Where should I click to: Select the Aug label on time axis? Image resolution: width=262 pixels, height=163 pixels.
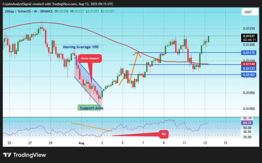pyautogui.click(x=81, y=143)
